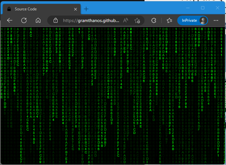Minimize the browser window
The image size is (226, 165).
pos(188,8)
